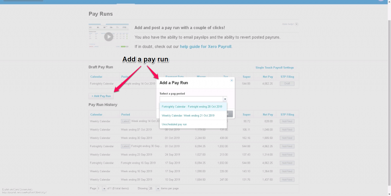Open draft Fortnight ending 14 Oct 2019
Image resolution: width=391 pixels, height=196 pixels.
tap(138, 84)
